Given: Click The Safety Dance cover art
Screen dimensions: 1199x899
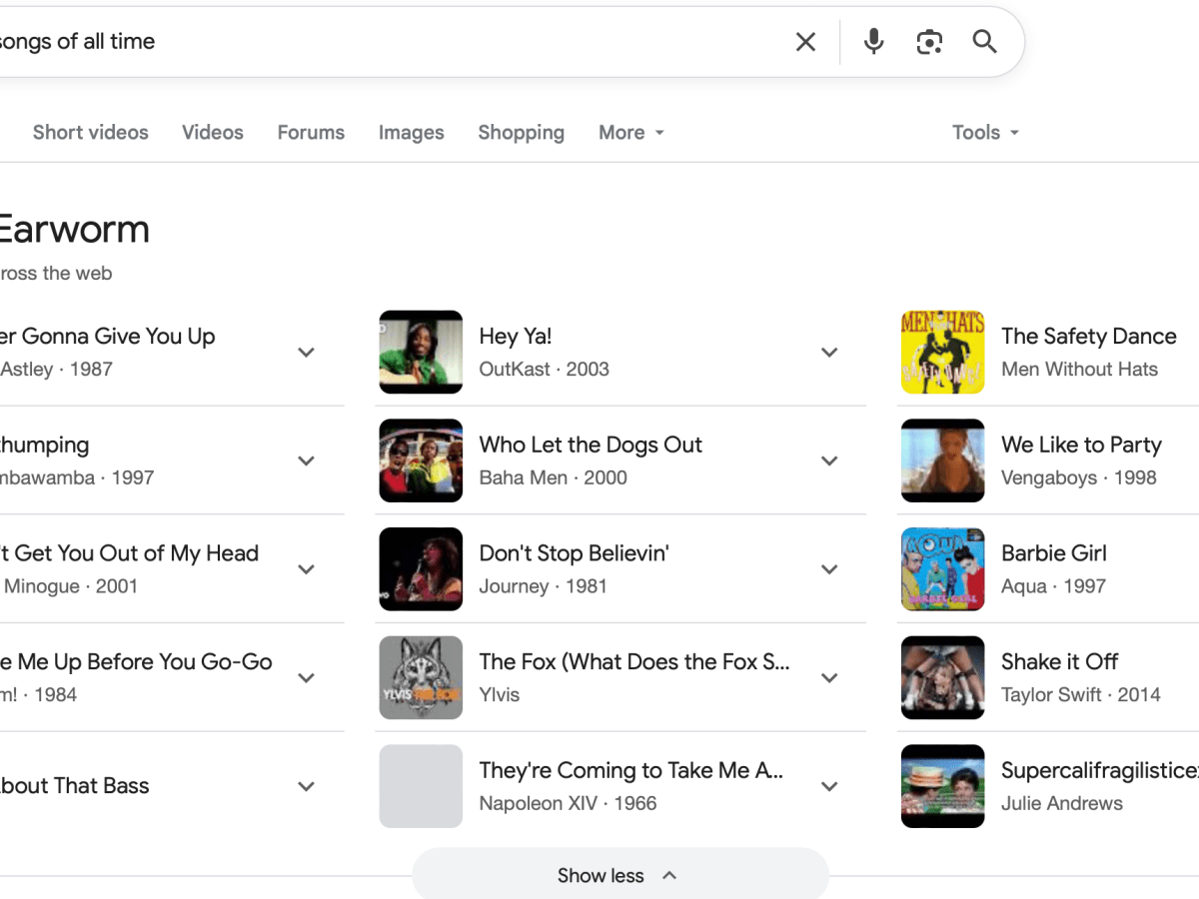Looking at the screenshot, I should (x=942, y=352).
